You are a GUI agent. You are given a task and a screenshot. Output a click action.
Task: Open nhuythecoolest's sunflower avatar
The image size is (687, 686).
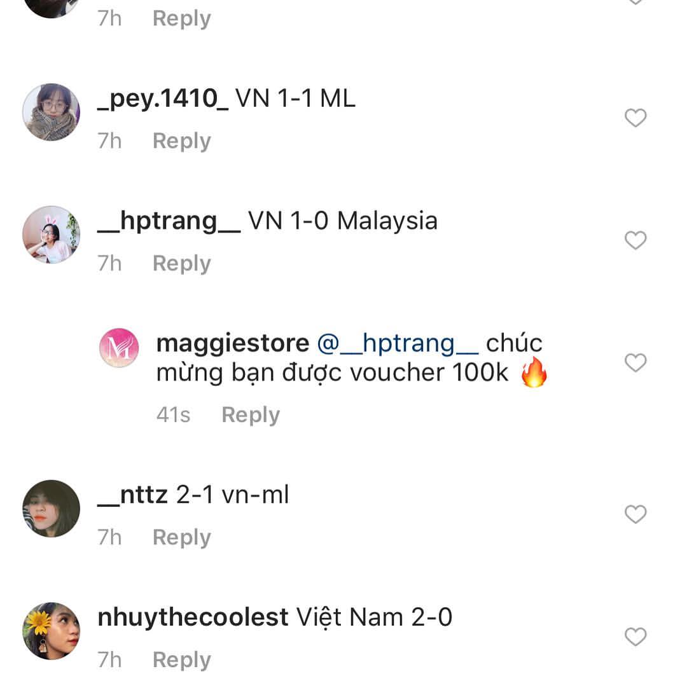coord(52,631)
